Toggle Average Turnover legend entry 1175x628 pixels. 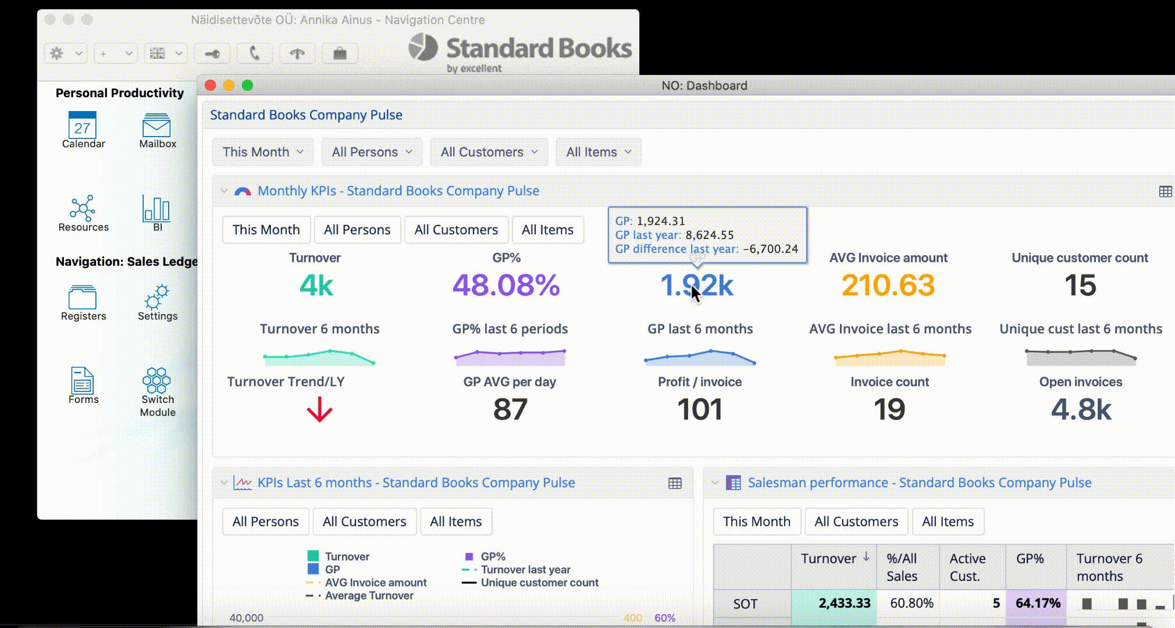tap(359, 595)
